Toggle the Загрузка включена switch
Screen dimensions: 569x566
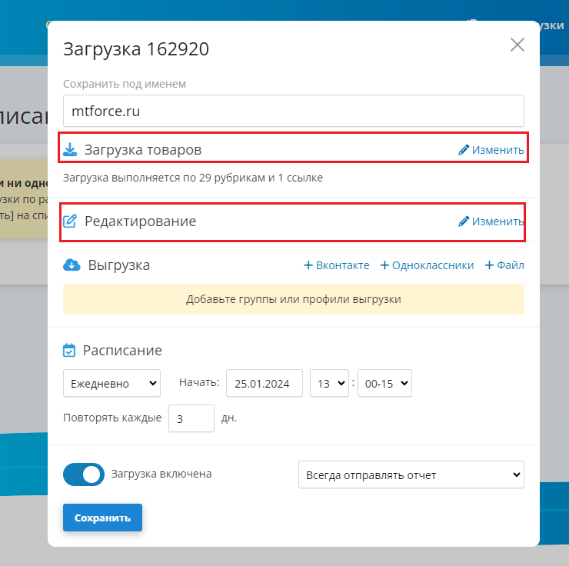(84, 474)
